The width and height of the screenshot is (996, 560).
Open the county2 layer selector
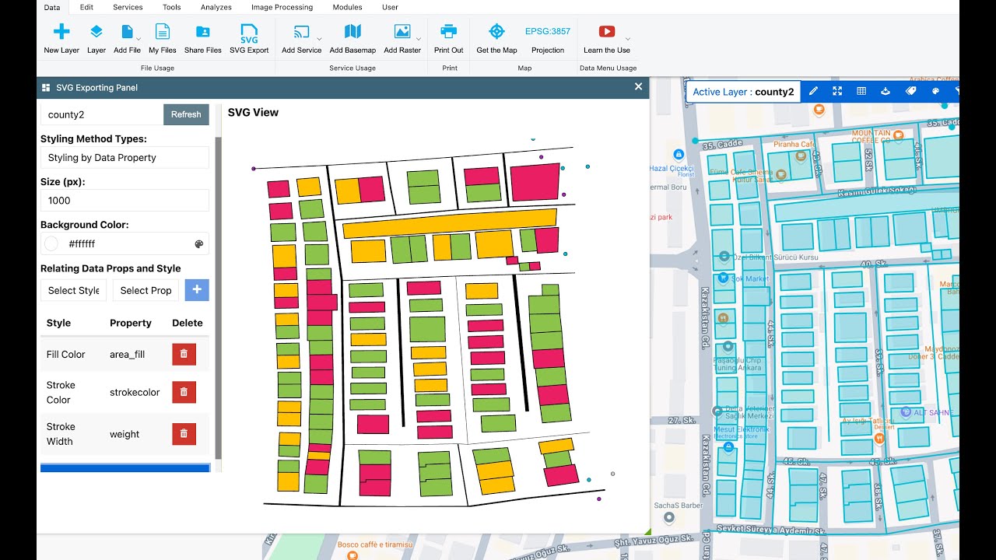coord(102,114)
